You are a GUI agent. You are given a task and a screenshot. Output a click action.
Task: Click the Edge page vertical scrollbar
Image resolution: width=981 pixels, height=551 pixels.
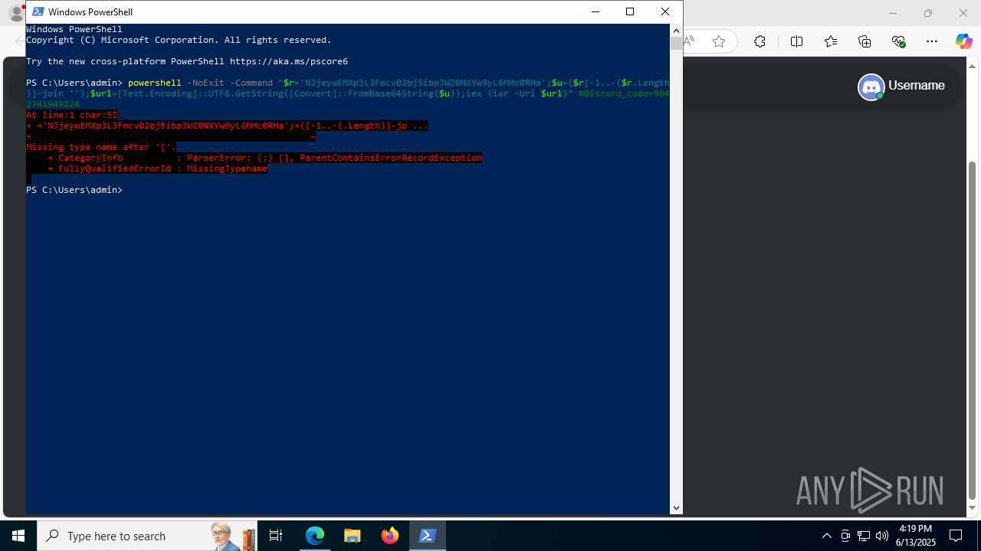click(x=973, y=331)
